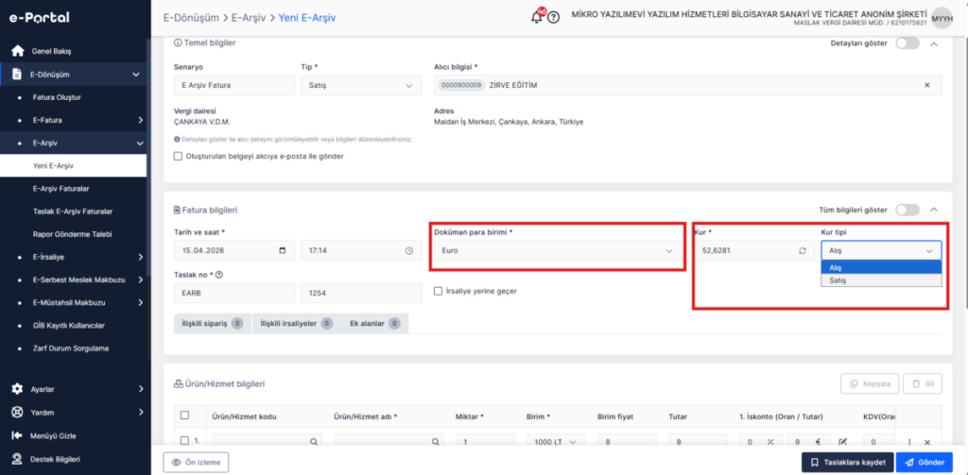Select Alış in the Kur tipi list
Viewport: 968px width, 475px height.
pos(881,268)
